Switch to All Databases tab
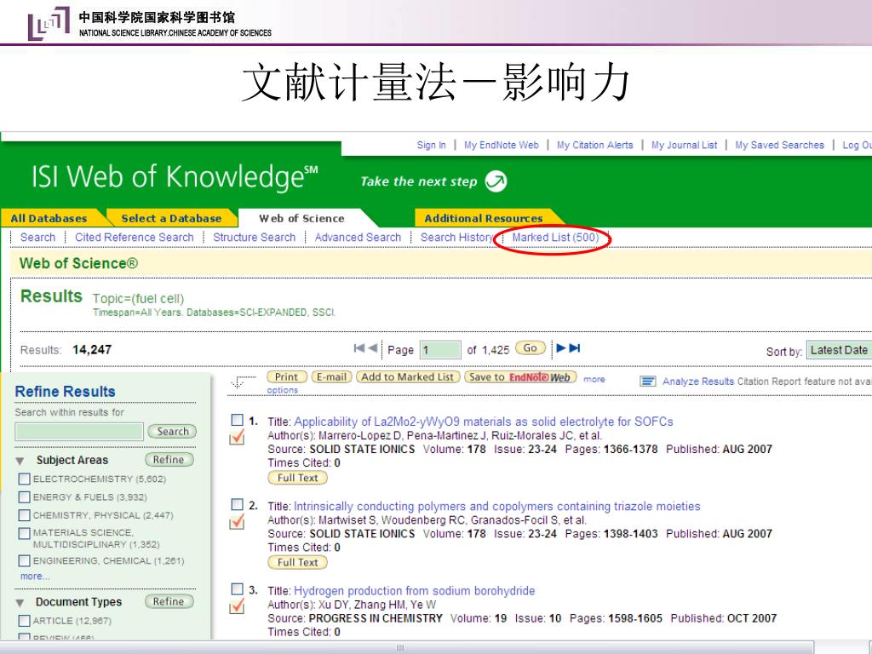This screenshot has width=872, height=654. 49,218
